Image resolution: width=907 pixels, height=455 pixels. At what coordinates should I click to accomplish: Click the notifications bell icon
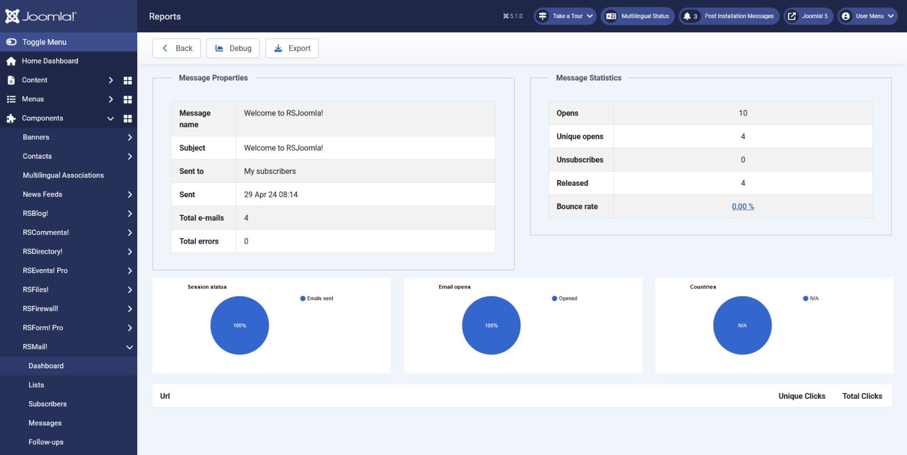tap(687, 16)
